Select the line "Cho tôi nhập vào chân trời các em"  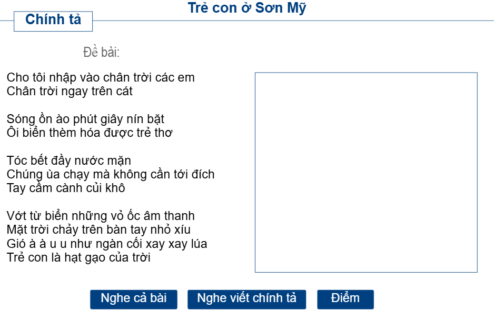(101, 77)
